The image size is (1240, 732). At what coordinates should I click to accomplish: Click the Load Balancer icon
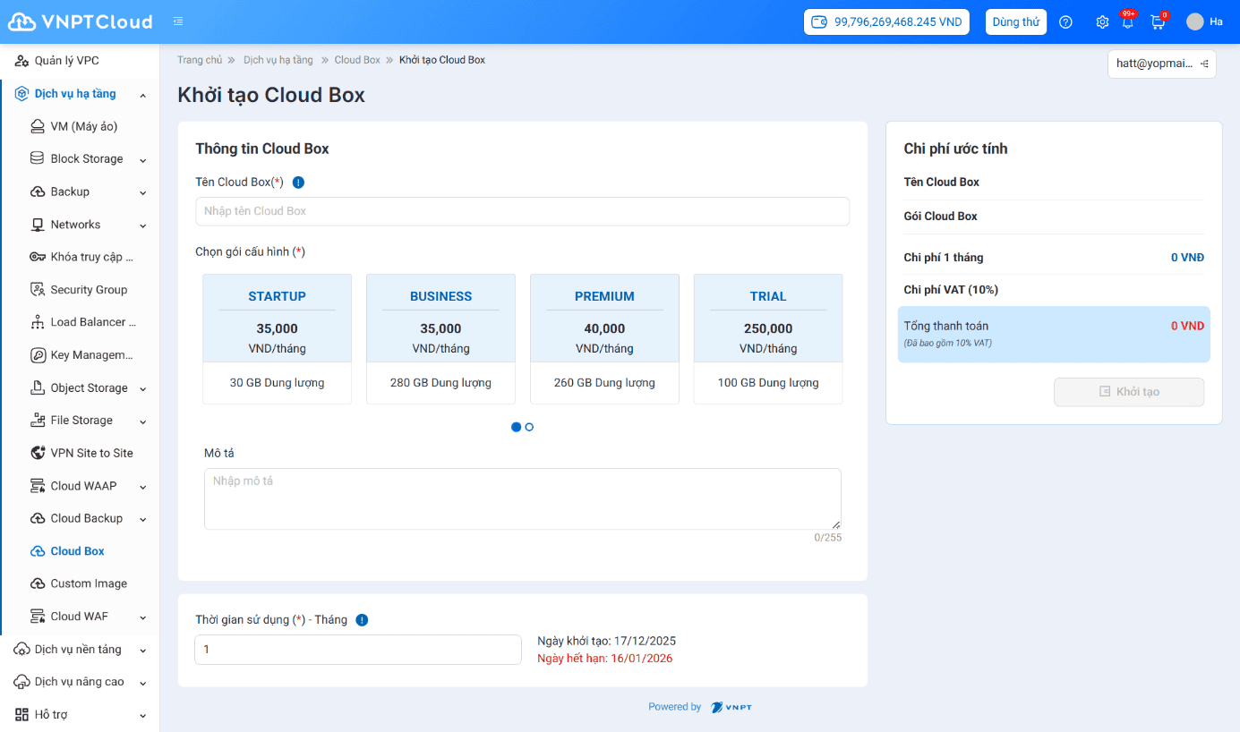pyautogui.click(x=38, y=322)
